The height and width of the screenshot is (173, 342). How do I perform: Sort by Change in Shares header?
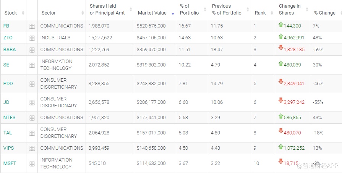click(290, 9)
